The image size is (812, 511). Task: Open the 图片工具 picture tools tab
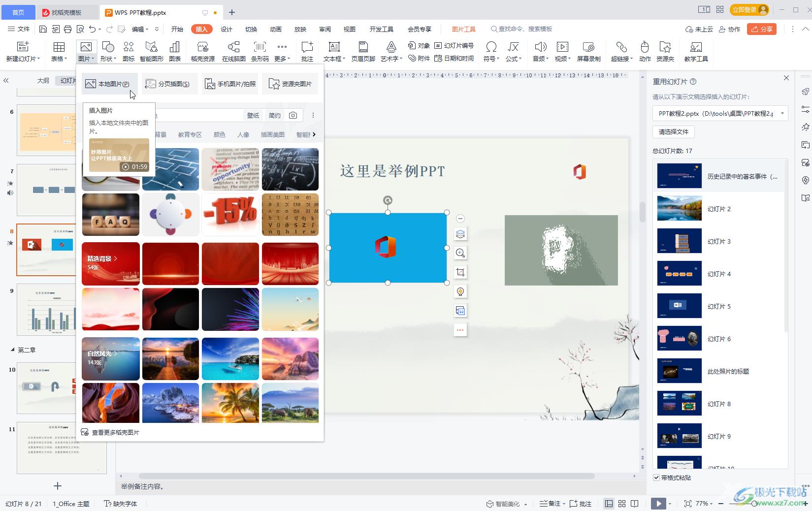[463, 29]
